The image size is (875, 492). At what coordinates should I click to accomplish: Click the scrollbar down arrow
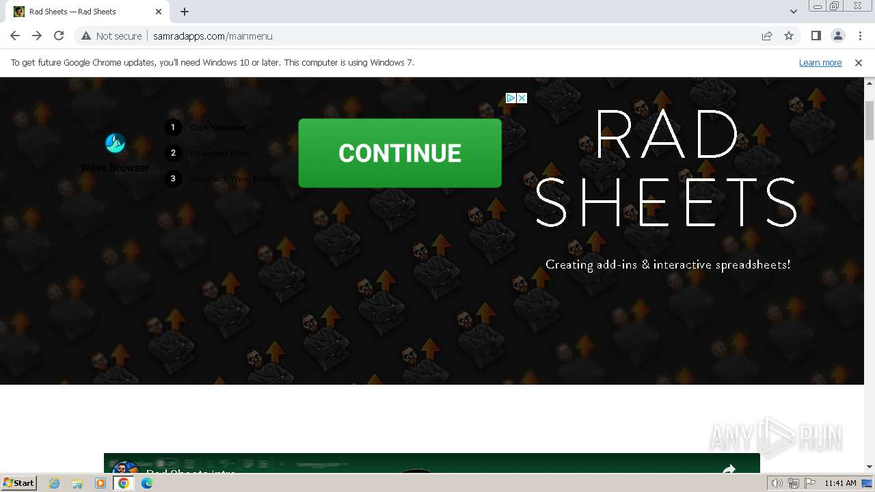pos(870,467)
